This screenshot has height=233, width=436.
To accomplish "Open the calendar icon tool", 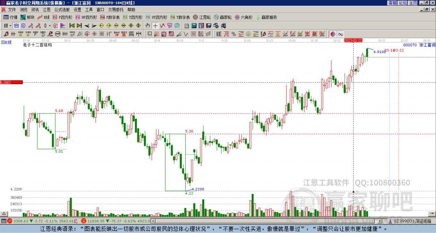I will click(186, 26).
